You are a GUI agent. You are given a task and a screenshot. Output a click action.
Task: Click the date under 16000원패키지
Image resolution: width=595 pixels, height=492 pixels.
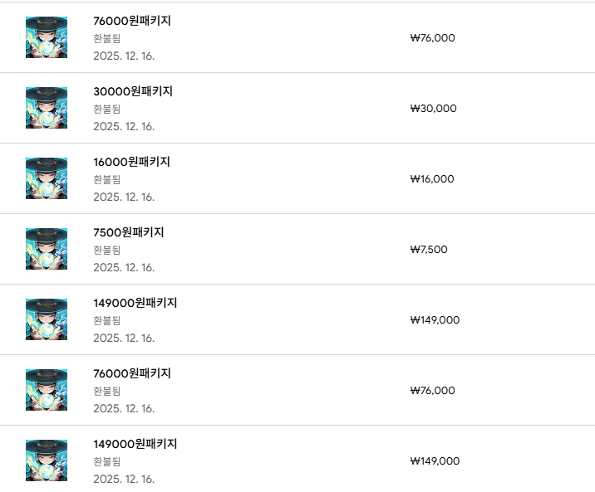click(x=124, y=197)
